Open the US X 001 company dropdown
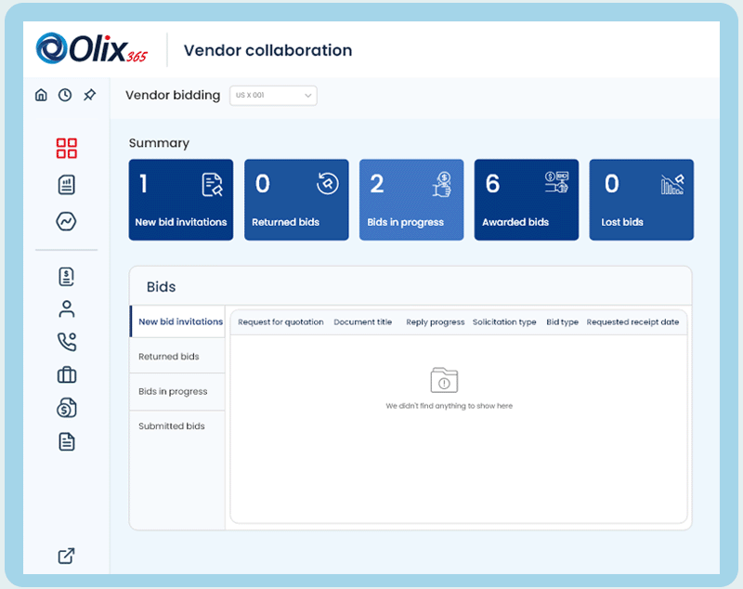Viewport: 743px width, 589px height. click(272, 95)
